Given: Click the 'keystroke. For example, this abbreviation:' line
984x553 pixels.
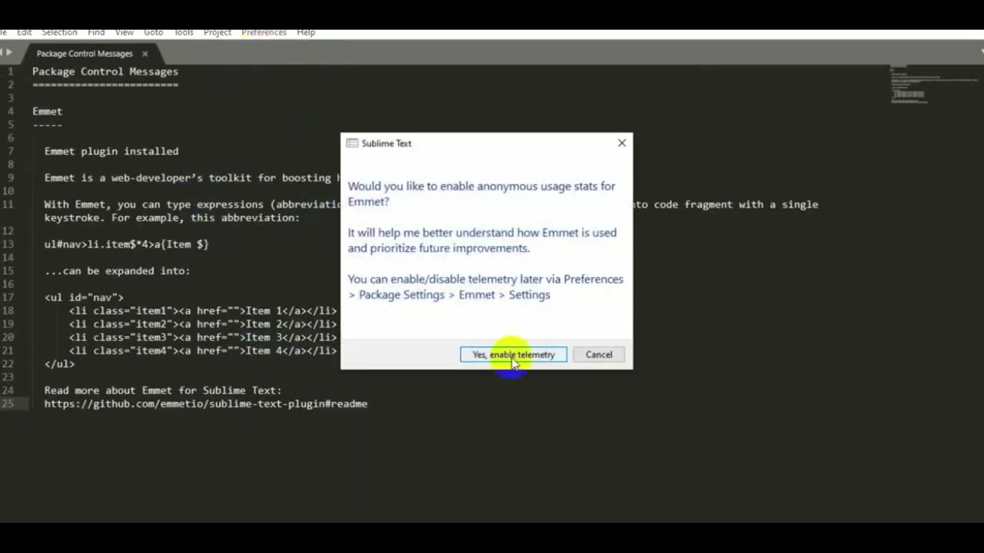Looking at the screenshot, I should 172,218.
